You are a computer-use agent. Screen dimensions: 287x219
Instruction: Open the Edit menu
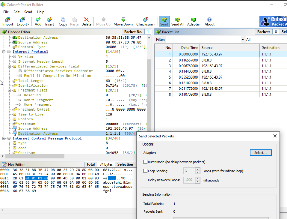pos(16,12)
